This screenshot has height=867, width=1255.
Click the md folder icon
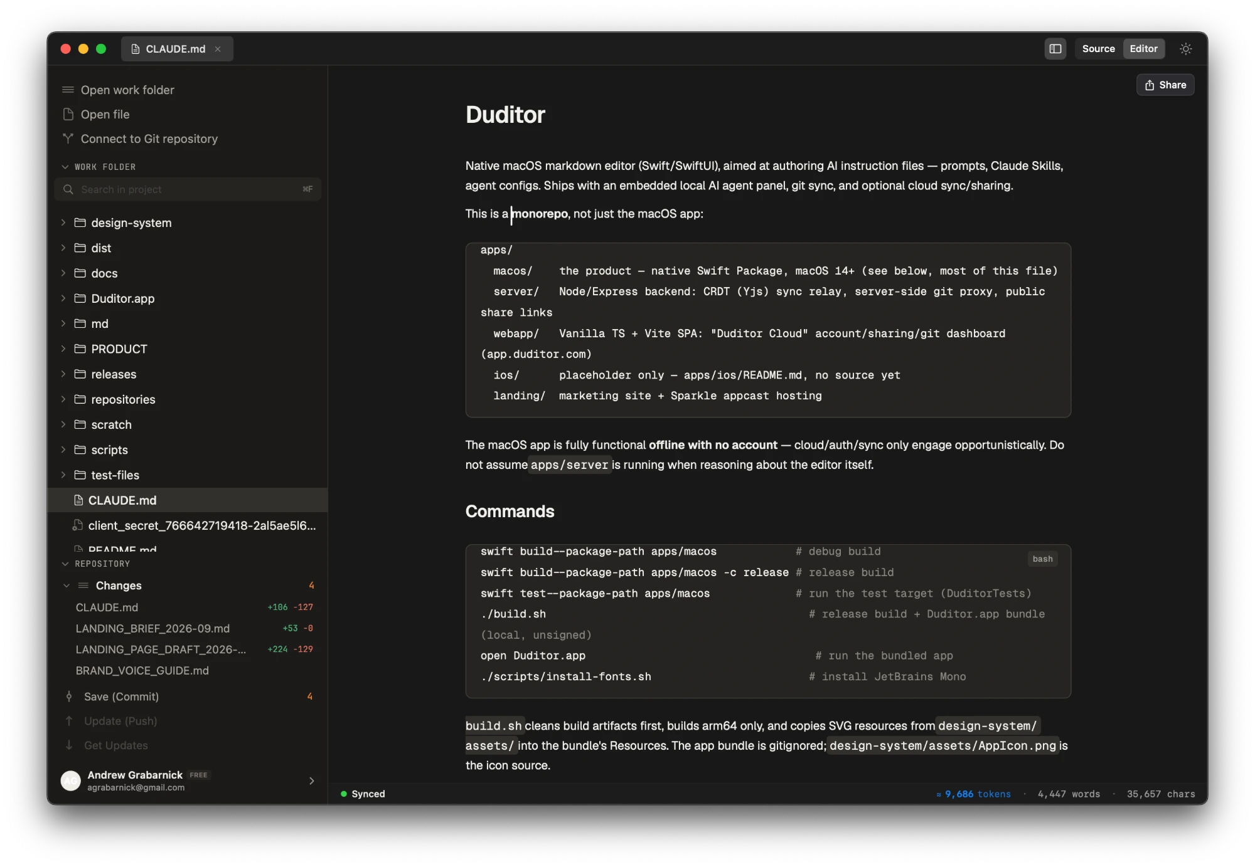coord(80,323)
